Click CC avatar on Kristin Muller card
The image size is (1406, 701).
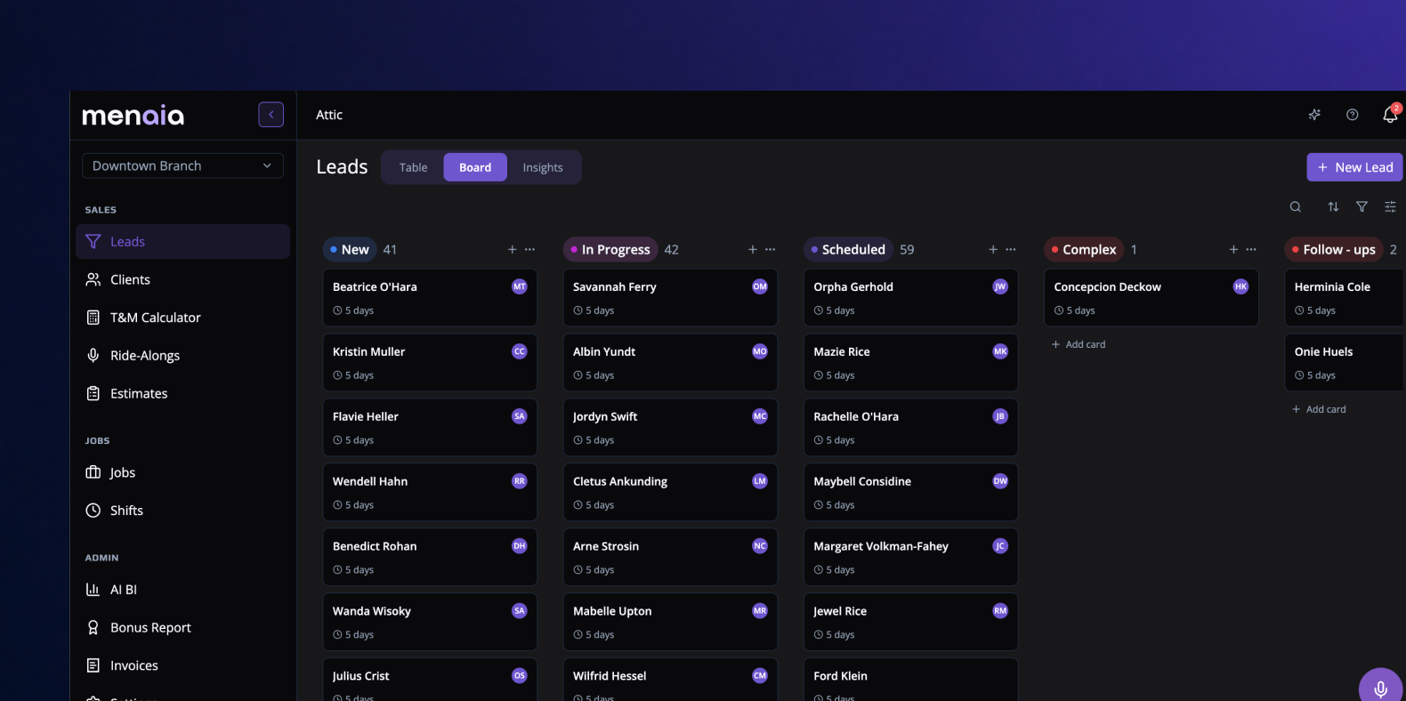(520, 351)
